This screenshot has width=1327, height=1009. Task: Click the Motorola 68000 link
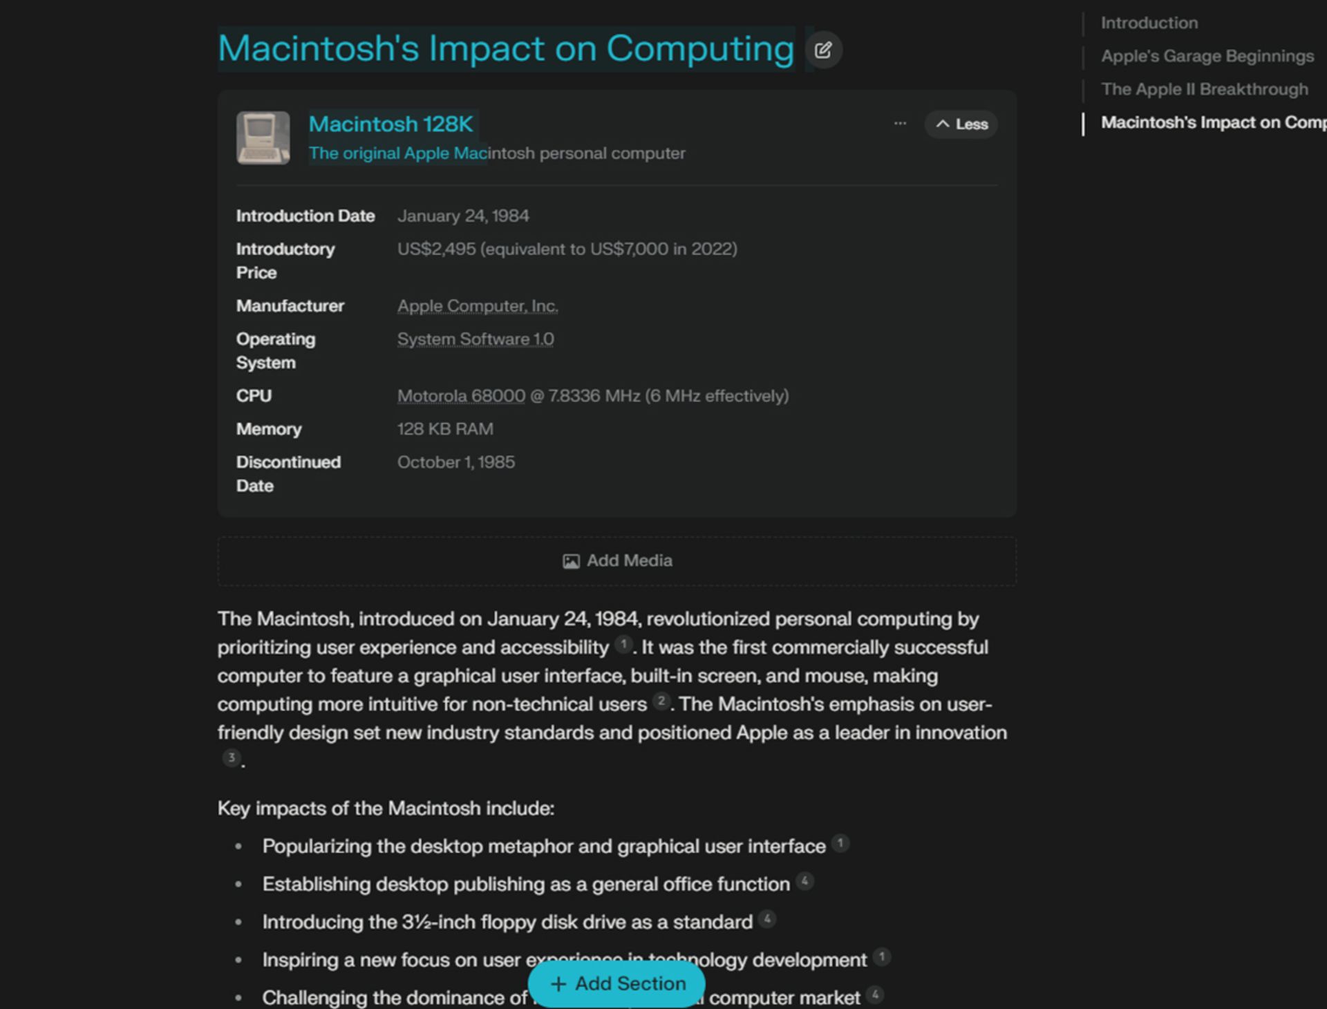pyautogui.click(x=461, y=395)
